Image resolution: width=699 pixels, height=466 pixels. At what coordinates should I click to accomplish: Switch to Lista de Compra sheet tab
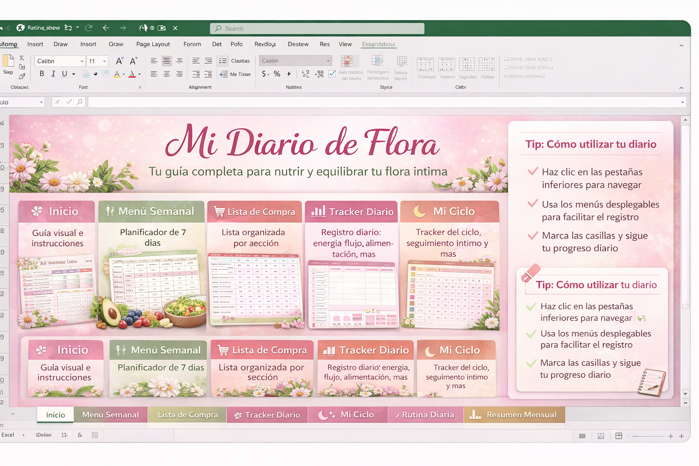tap(187, 415)
